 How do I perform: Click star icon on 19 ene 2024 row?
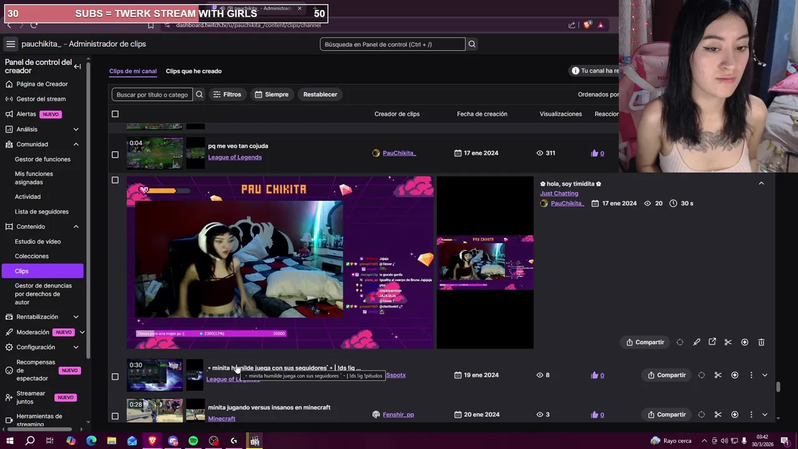click(x=734, y=375)
